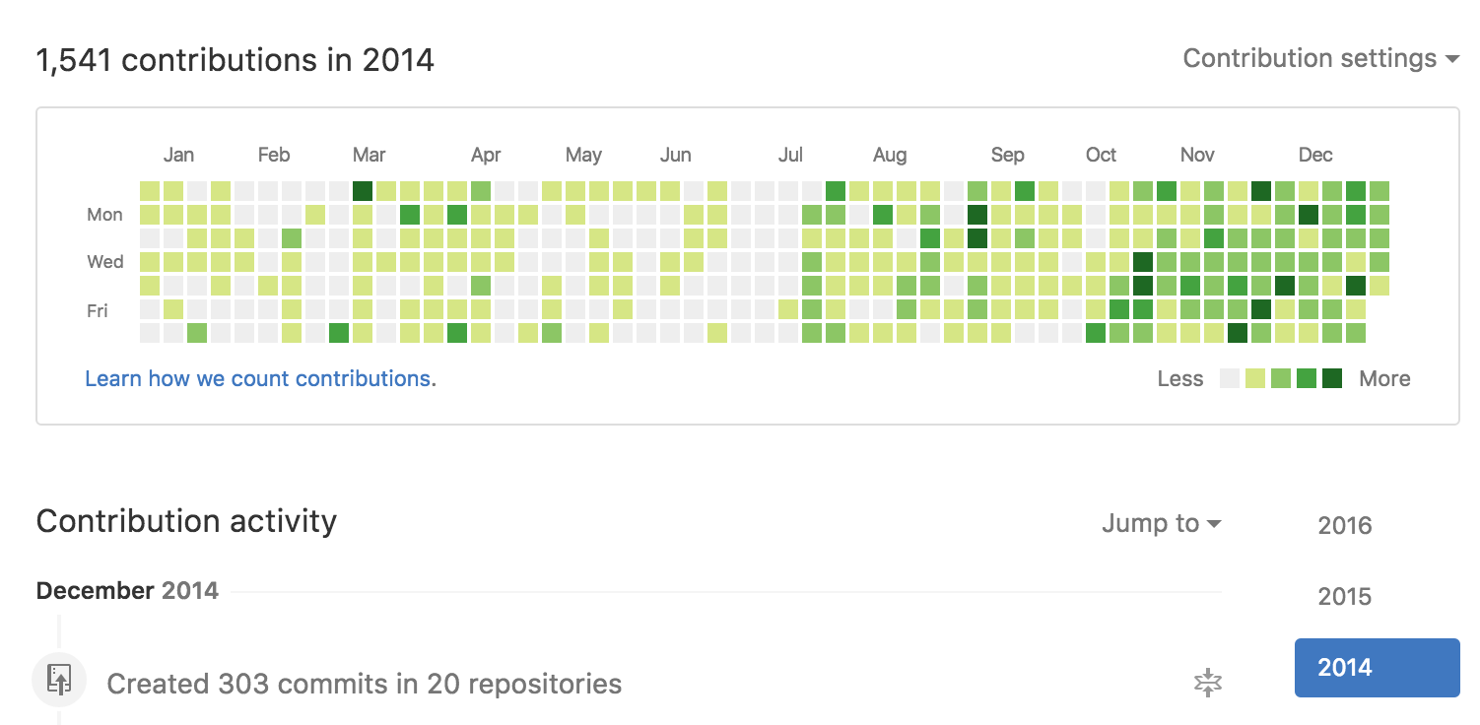Click the highlighted 2014 year button
1480x725 pixels.
tap(1377, 668)
